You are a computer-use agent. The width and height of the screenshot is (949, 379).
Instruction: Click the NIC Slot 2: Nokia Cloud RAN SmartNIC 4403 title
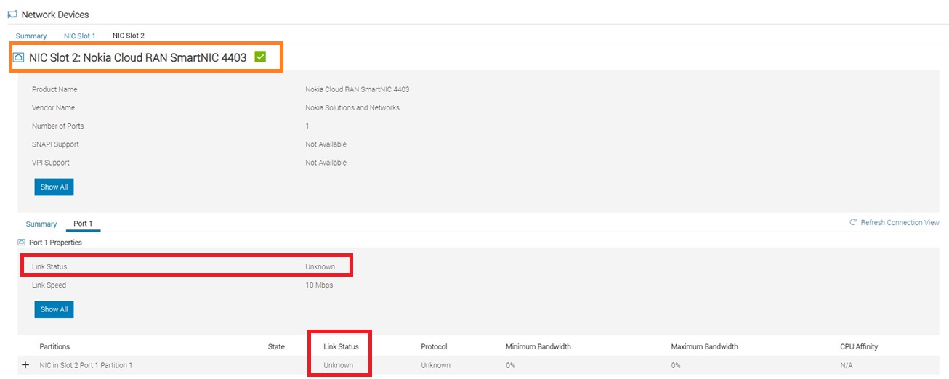coord(138,57)
